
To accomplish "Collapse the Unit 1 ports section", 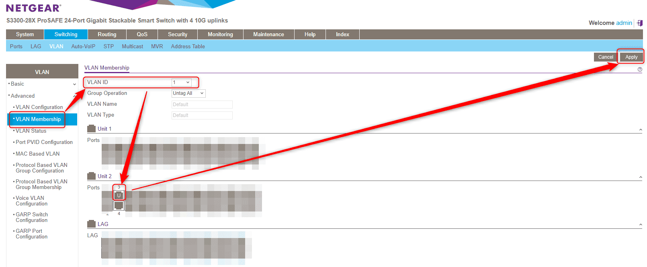I will click(x=640, y=130).
